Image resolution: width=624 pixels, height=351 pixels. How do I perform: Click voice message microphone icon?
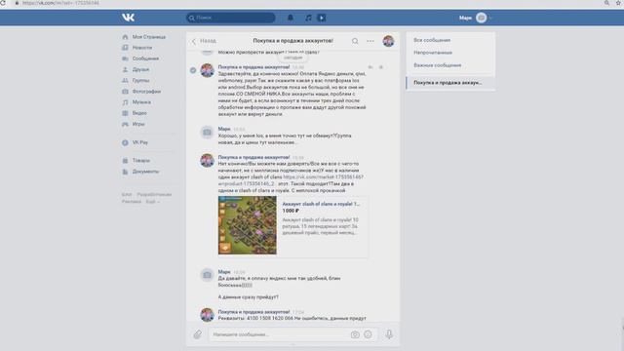[x=389, y=334]
